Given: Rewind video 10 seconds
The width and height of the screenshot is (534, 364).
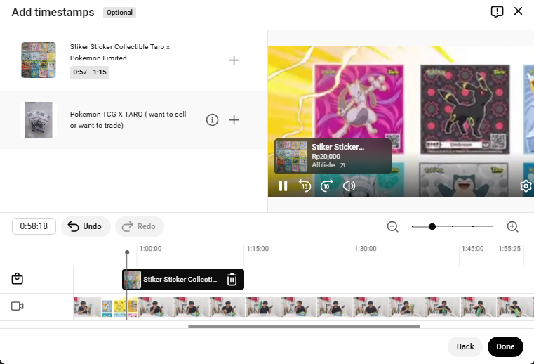Looking at the screenshot, I should coord(305,186).
